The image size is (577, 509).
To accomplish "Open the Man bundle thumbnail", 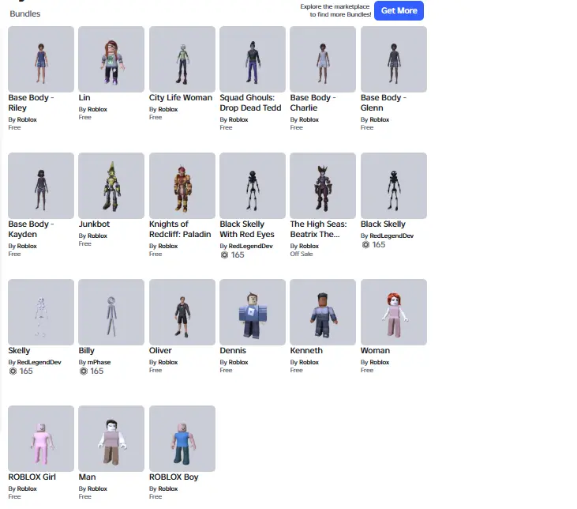I will click(x=111, y=439).
